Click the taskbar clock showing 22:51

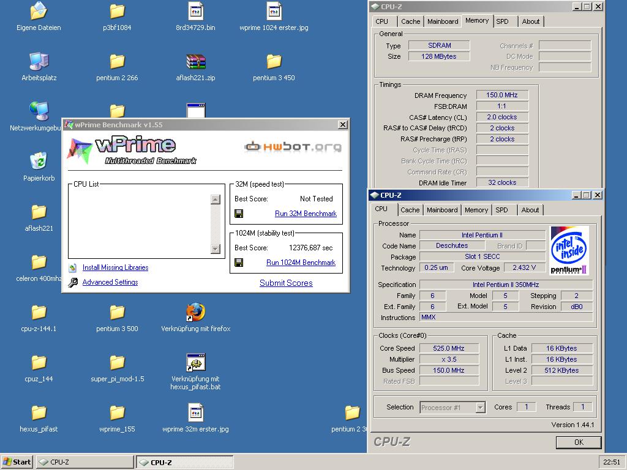point(612,462)
